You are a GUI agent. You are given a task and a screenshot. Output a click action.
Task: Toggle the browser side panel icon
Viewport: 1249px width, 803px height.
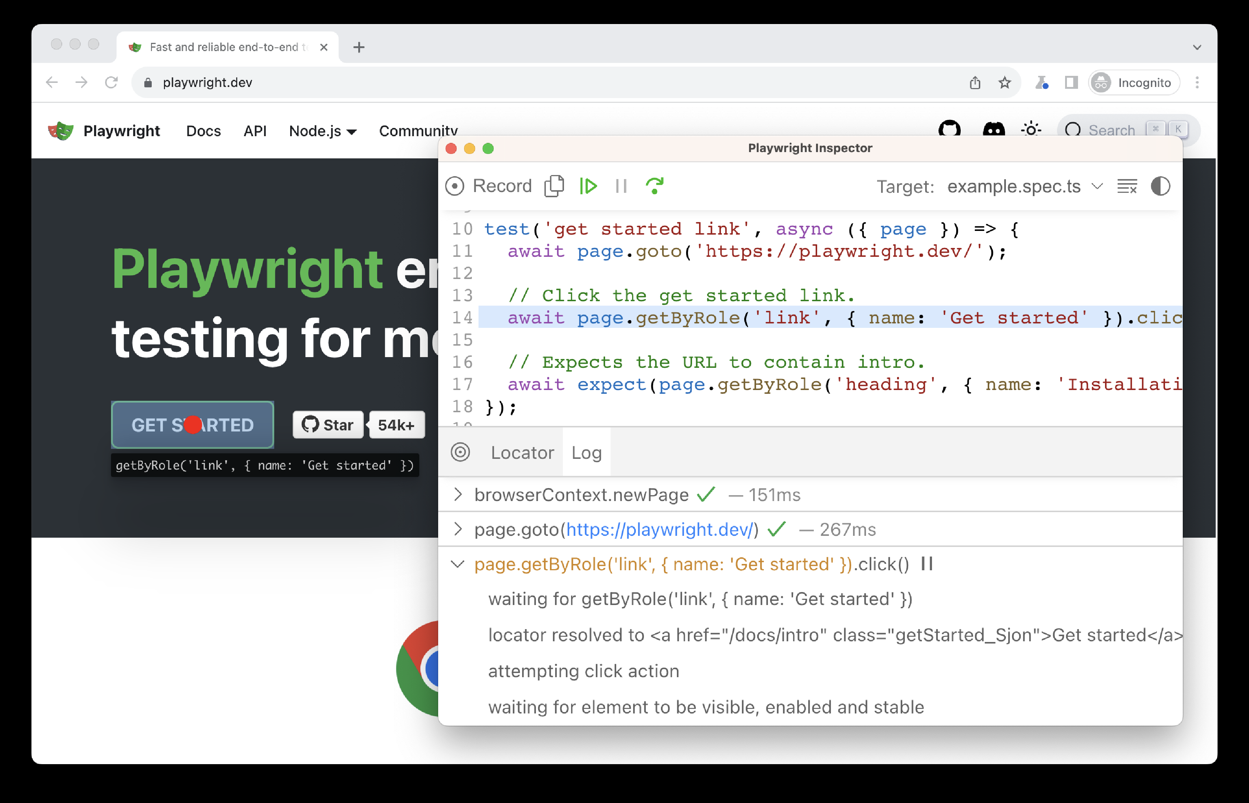(1071, 83)
